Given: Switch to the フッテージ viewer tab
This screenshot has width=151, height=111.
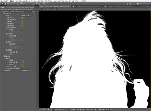Looking at the screenshot, I should 120,7.
